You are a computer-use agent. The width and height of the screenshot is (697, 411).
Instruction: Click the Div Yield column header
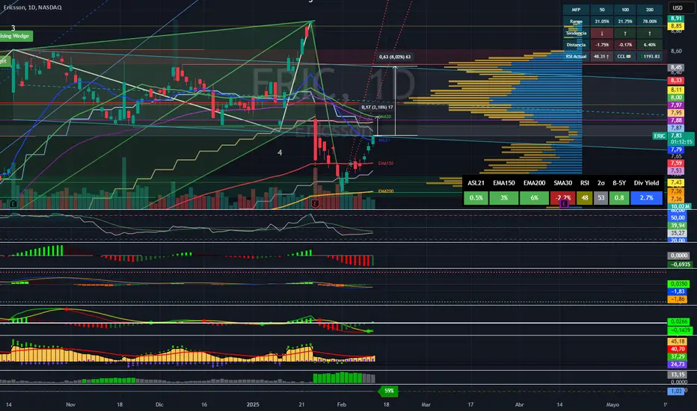pos(646,183)
